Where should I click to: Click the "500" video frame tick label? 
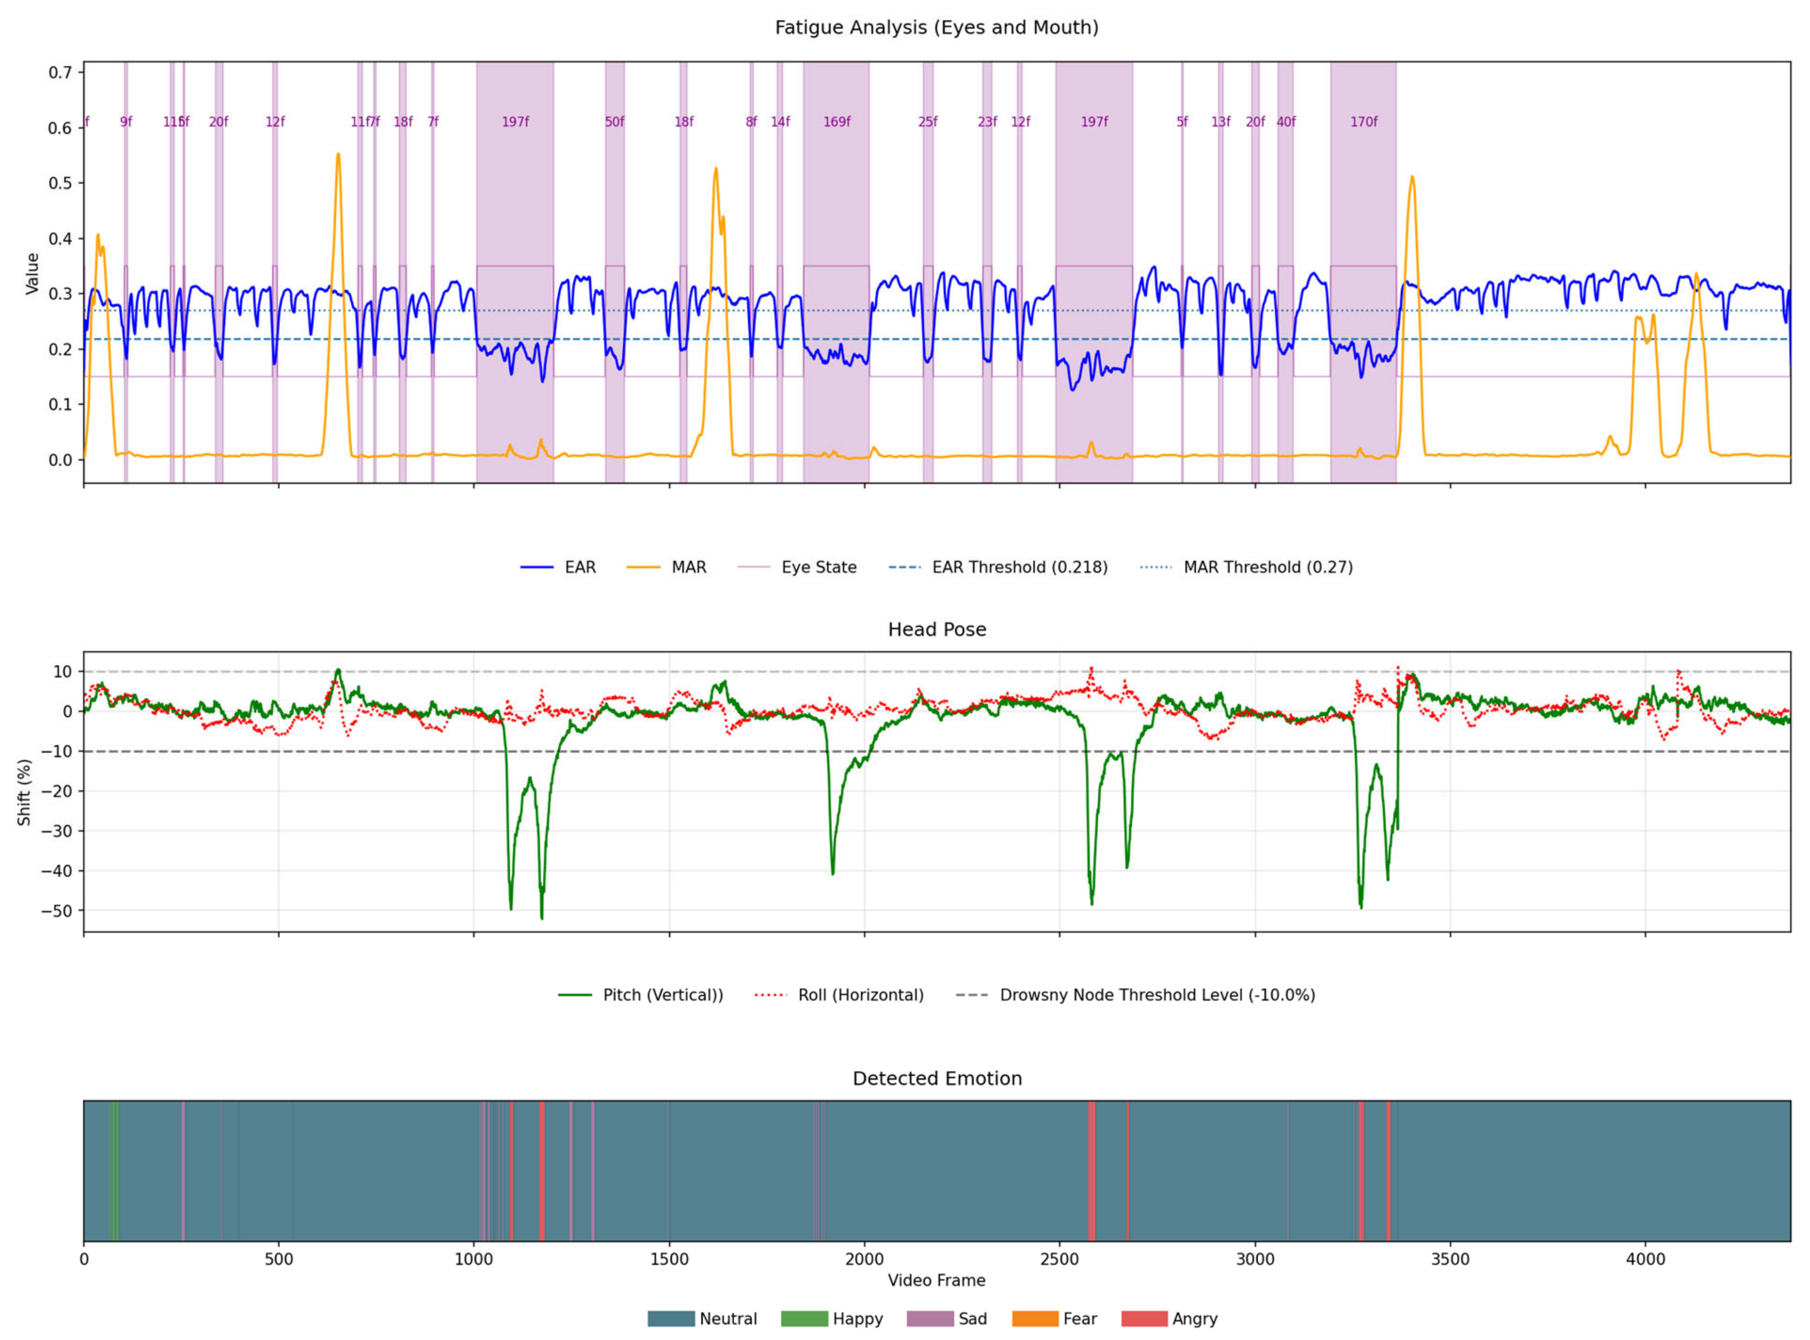[278, 1260]
